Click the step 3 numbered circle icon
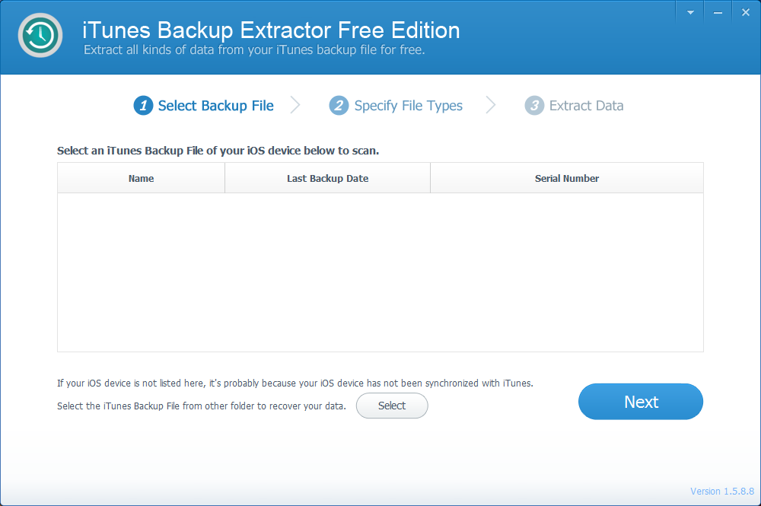The width and height of the screenshot is (761, 506). (x=534, y=105)
